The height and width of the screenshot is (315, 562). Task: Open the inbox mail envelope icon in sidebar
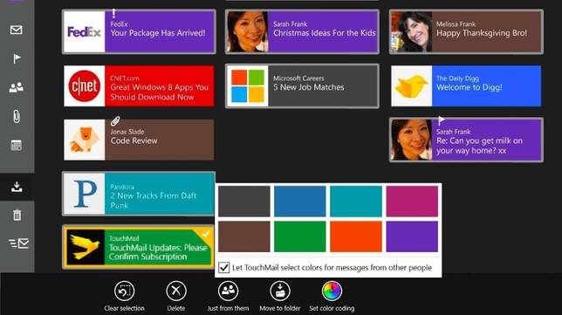coord(16,30)
